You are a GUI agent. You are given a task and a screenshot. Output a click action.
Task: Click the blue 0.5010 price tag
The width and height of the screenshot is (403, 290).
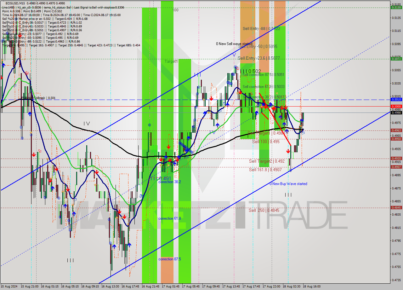(x=396, y=99)
